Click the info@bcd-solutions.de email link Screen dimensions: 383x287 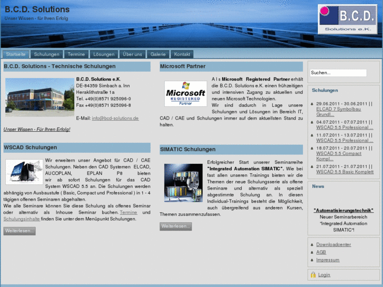(x=115, y=118)
